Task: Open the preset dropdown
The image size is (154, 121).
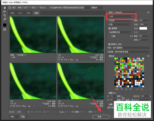Action: [x=126, y=12]
